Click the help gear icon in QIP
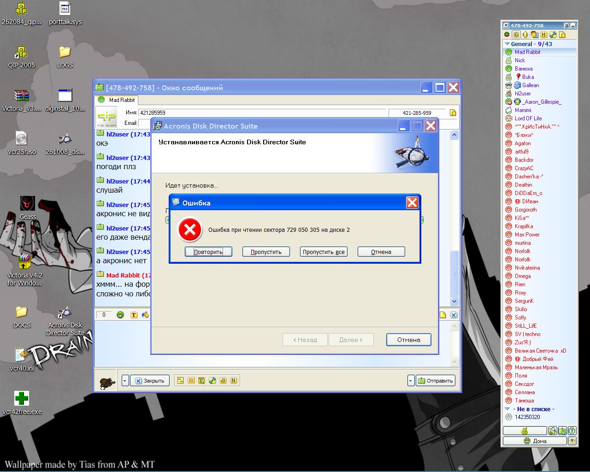The height and width of the screenshot is (472, 590). click(572, 431)
